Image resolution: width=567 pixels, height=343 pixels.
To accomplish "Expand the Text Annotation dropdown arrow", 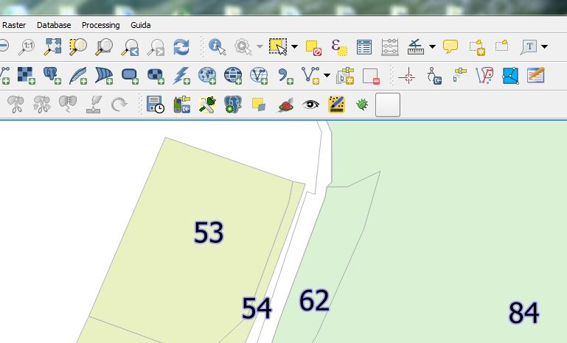I will click(x=545, y=46).
